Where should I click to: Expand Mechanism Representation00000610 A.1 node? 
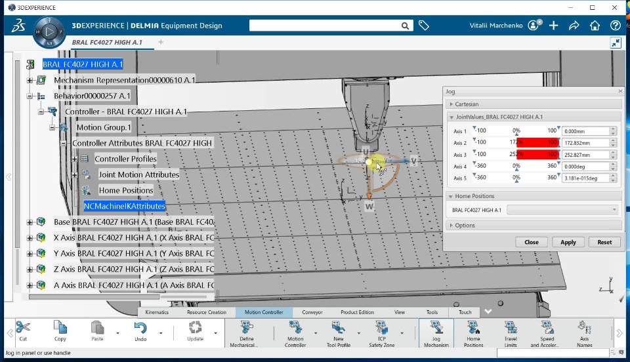30,80
